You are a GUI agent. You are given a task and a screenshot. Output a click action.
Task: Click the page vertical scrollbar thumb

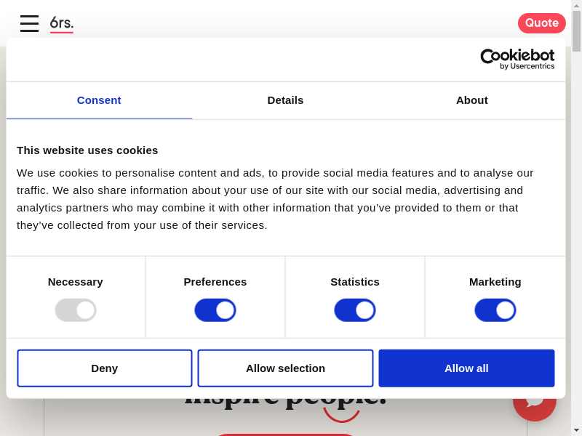coord(576,31)
